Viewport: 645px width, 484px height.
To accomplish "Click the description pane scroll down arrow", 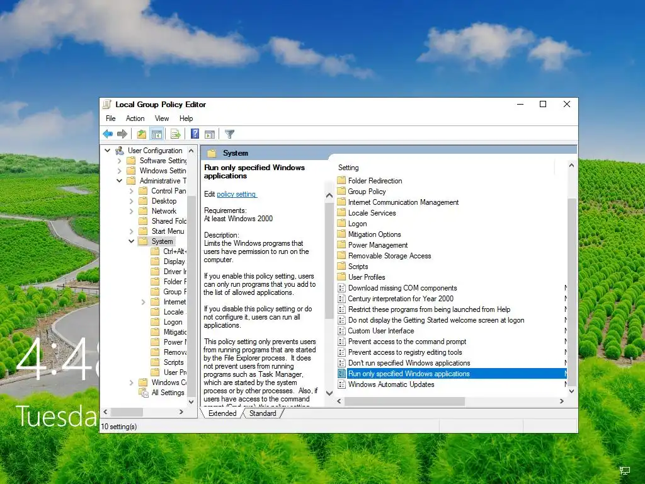I will coord(329,393).
